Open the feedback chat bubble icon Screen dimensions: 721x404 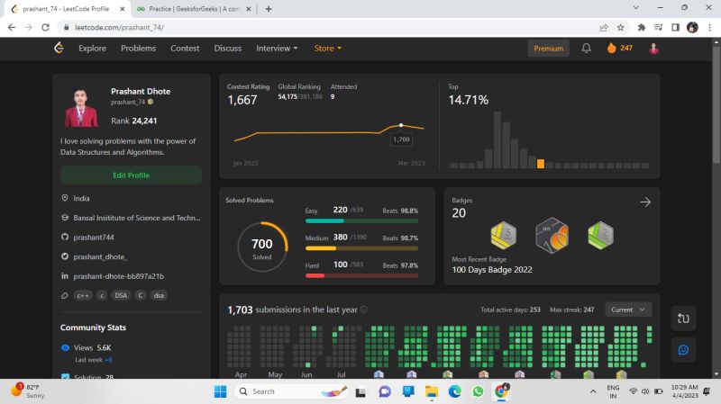683,350
